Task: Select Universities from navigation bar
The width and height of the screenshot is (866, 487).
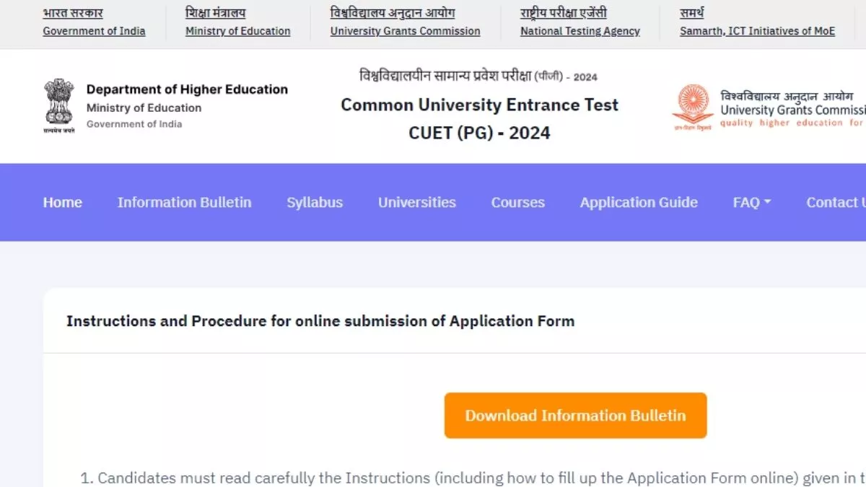Action: 417,203
